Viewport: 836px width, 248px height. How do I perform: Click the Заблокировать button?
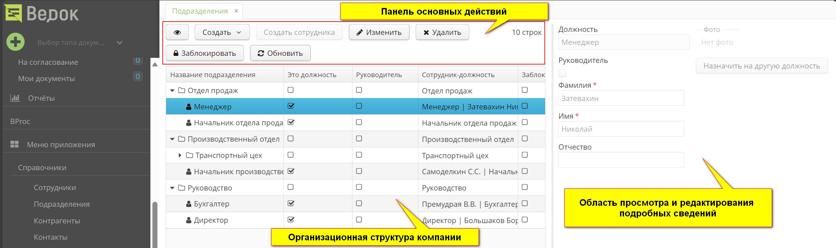[205, 53]
